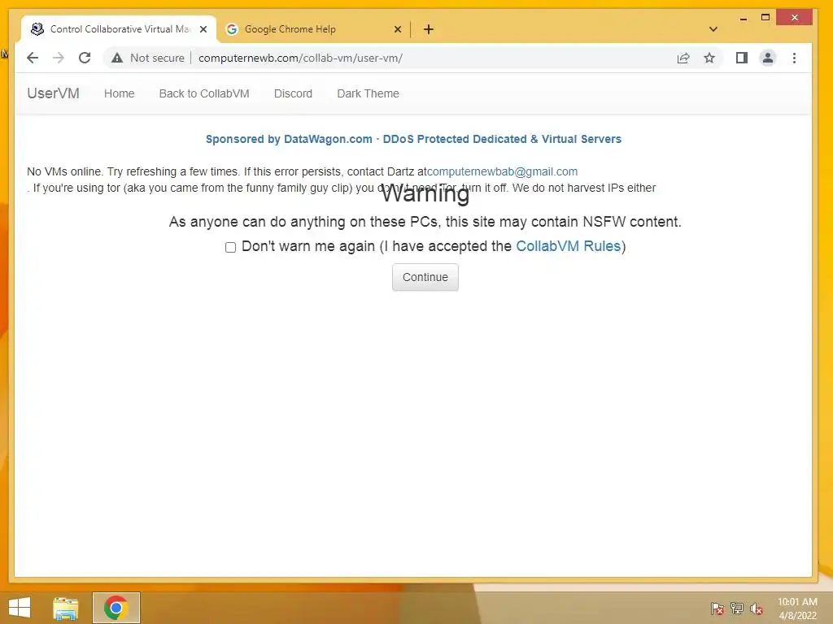This screenshot has height=624, width=833.
Task: Click the forward navigation arrow
Action: [59, 58]
